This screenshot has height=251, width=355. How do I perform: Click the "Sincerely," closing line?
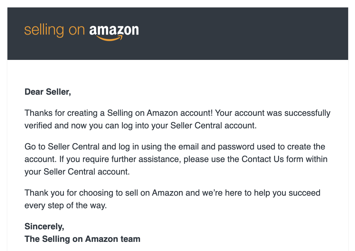[44, 226]
